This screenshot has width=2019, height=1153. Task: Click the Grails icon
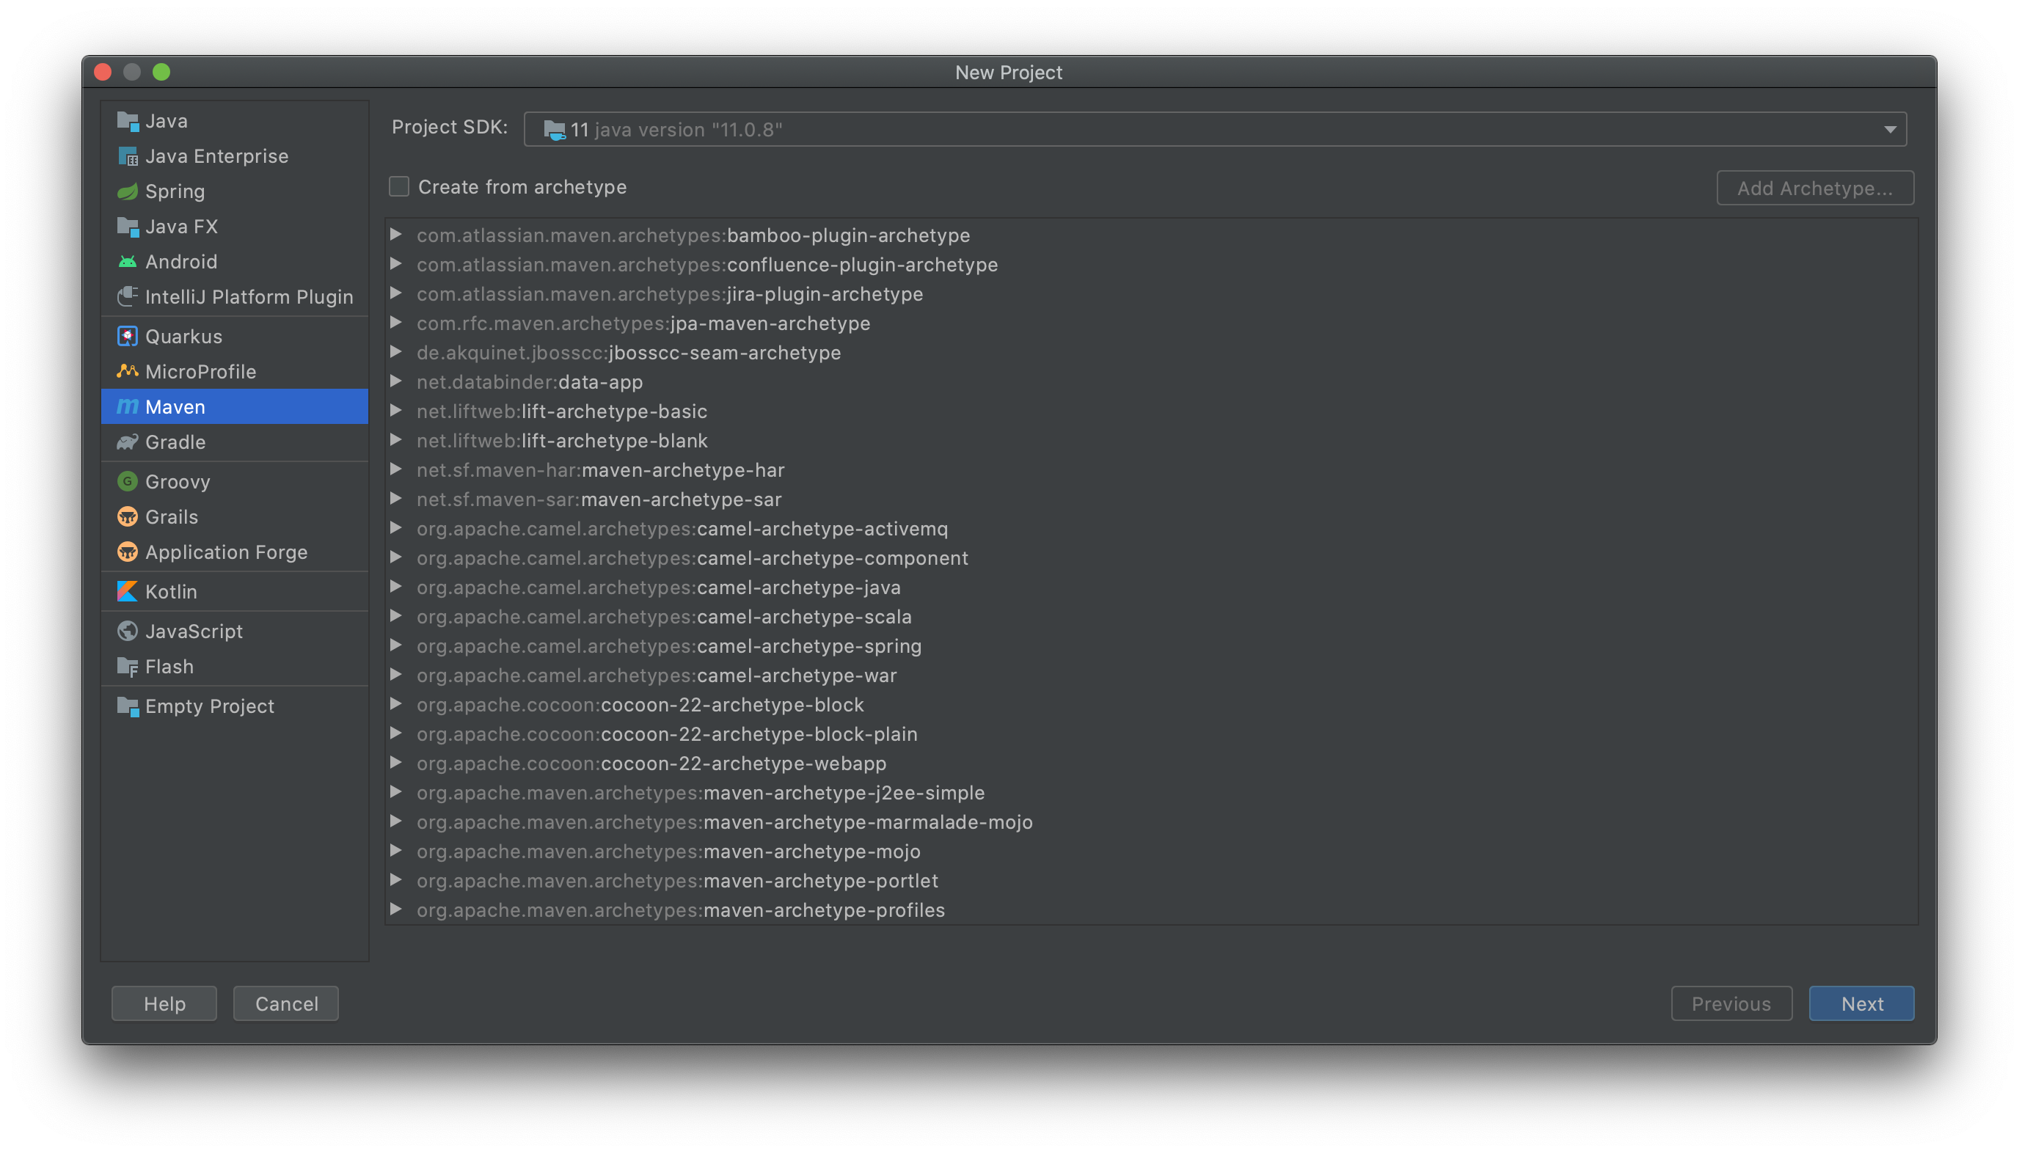(127, 517)
